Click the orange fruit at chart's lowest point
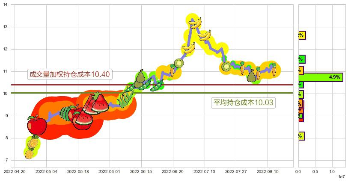This screenshot has height=182, width=348. coord(29,154)
